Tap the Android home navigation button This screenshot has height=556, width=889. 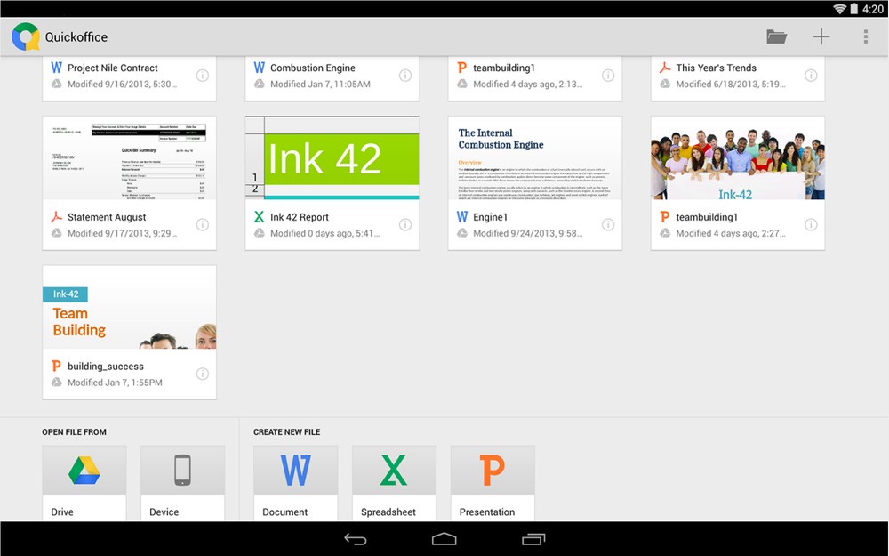point(444,539)
